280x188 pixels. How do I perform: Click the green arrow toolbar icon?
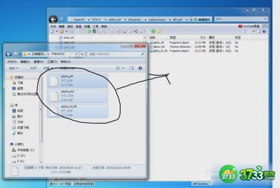89,31
